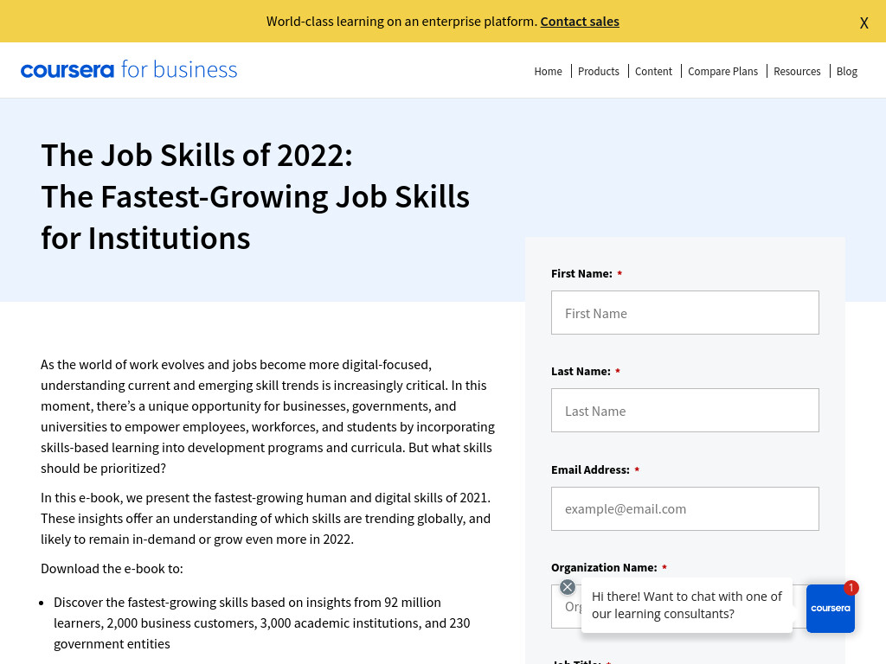The image size is (886, 664).
Task: Open the Products menu item
Action: [598, 71]
